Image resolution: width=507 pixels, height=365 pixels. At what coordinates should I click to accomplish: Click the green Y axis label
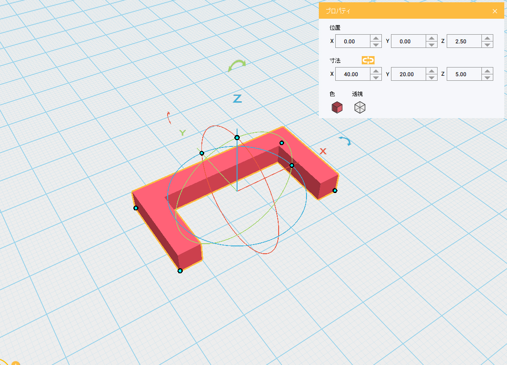182,133
